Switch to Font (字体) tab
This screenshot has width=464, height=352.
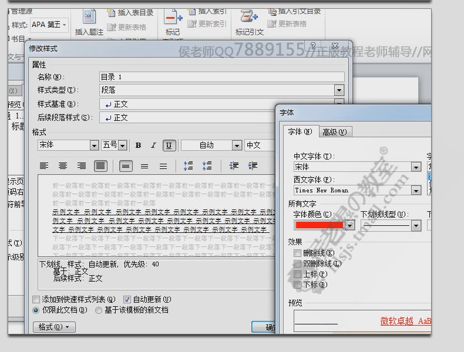coord(300,132)
